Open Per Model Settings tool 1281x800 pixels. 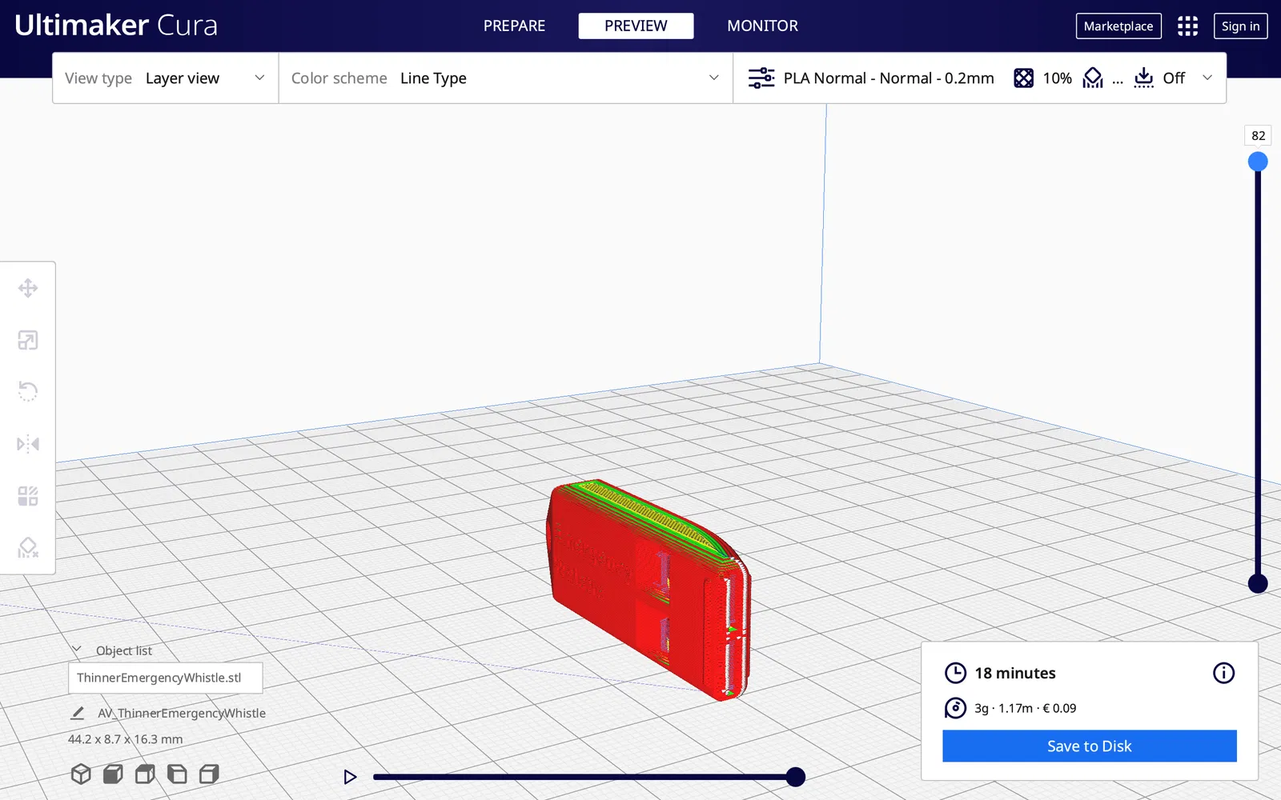click(28, 496)
